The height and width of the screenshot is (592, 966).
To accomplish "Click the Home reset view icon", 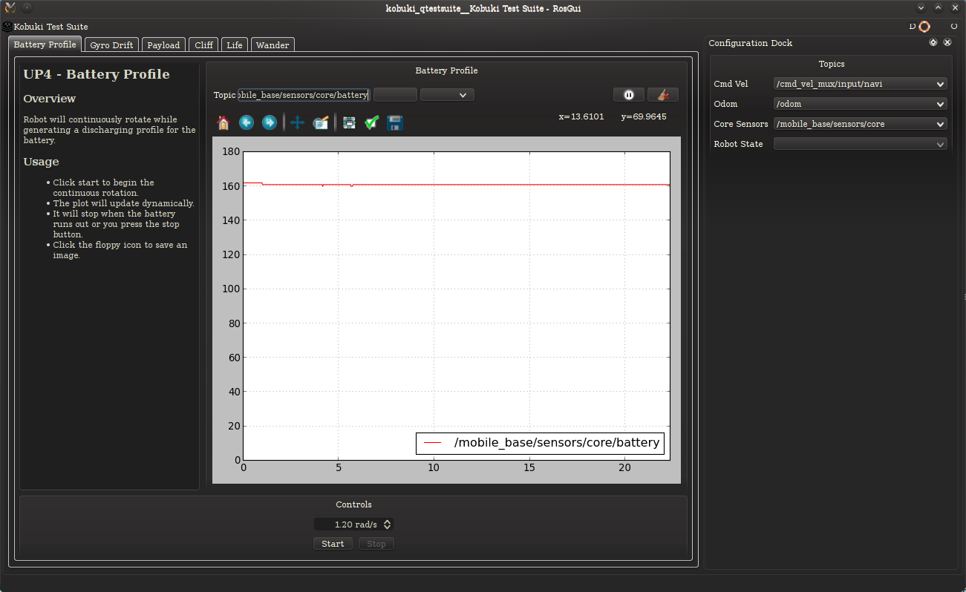I will [x=223, y=122].
